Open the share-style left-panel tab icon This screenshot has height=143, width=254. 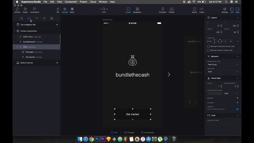pyautogui.click(x=44, y=18)
